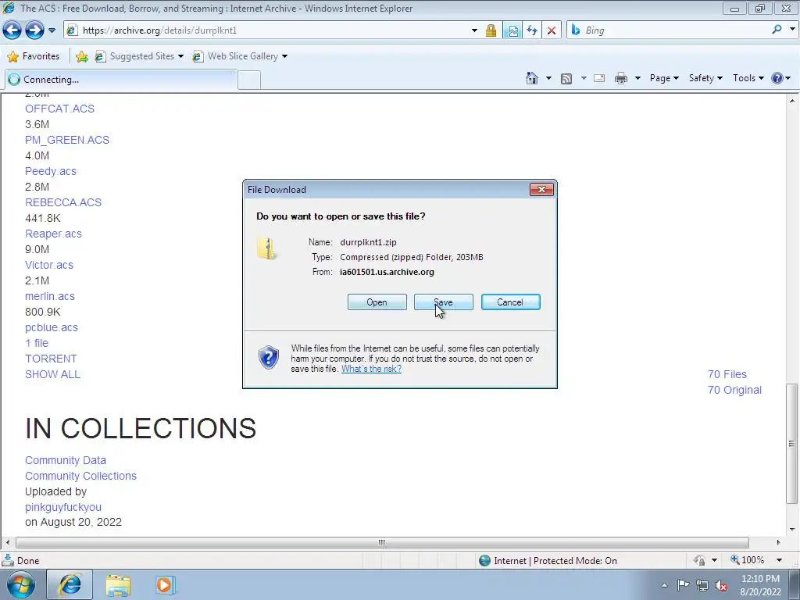This screenshot has height=600, width=800.
Task: Click the TORRENT download link
Action: (x=51, y=359)
